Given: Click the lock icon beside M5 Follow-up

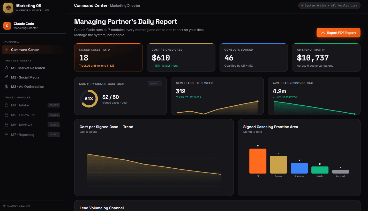Looking at the screenshot, I should [x=6, y=115].
